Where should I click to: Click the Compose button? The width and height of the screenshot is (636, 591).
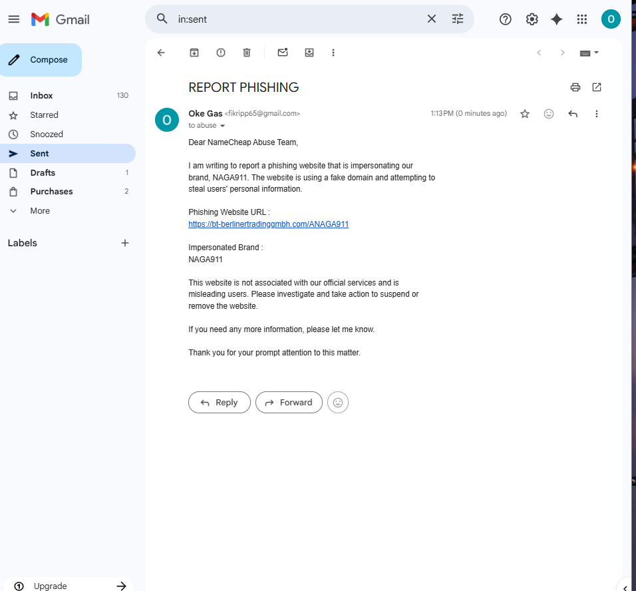(41, 60)
